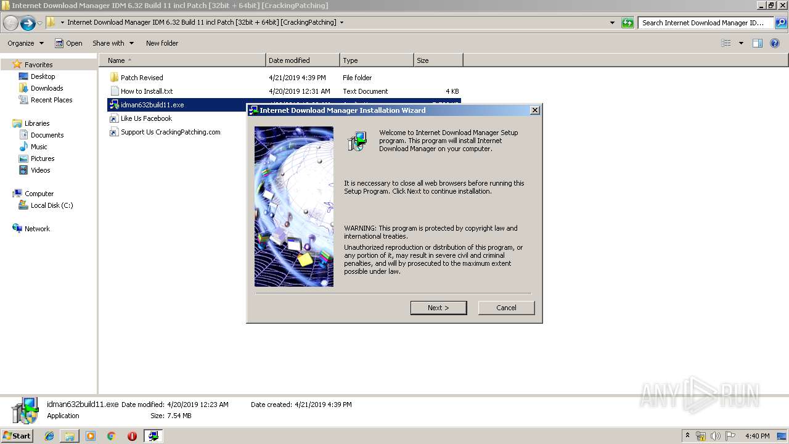Click the IDM setup icon in the wizard

coord(357,141)
